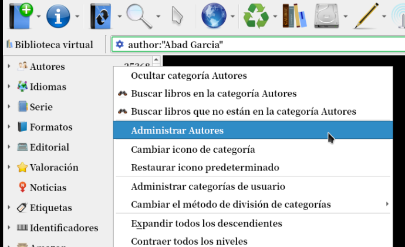The height and width of the screenshot is (247, 405).
Task: Click the pencil Edit book icon
Action: tap(366, 15)
